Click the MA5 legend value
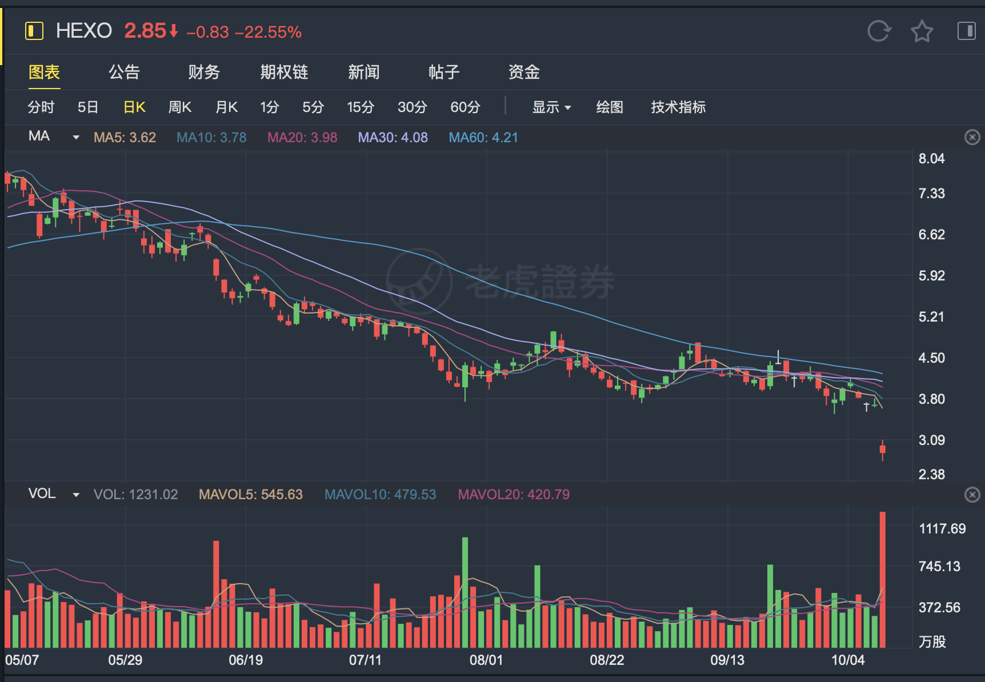 click(125, 138)
